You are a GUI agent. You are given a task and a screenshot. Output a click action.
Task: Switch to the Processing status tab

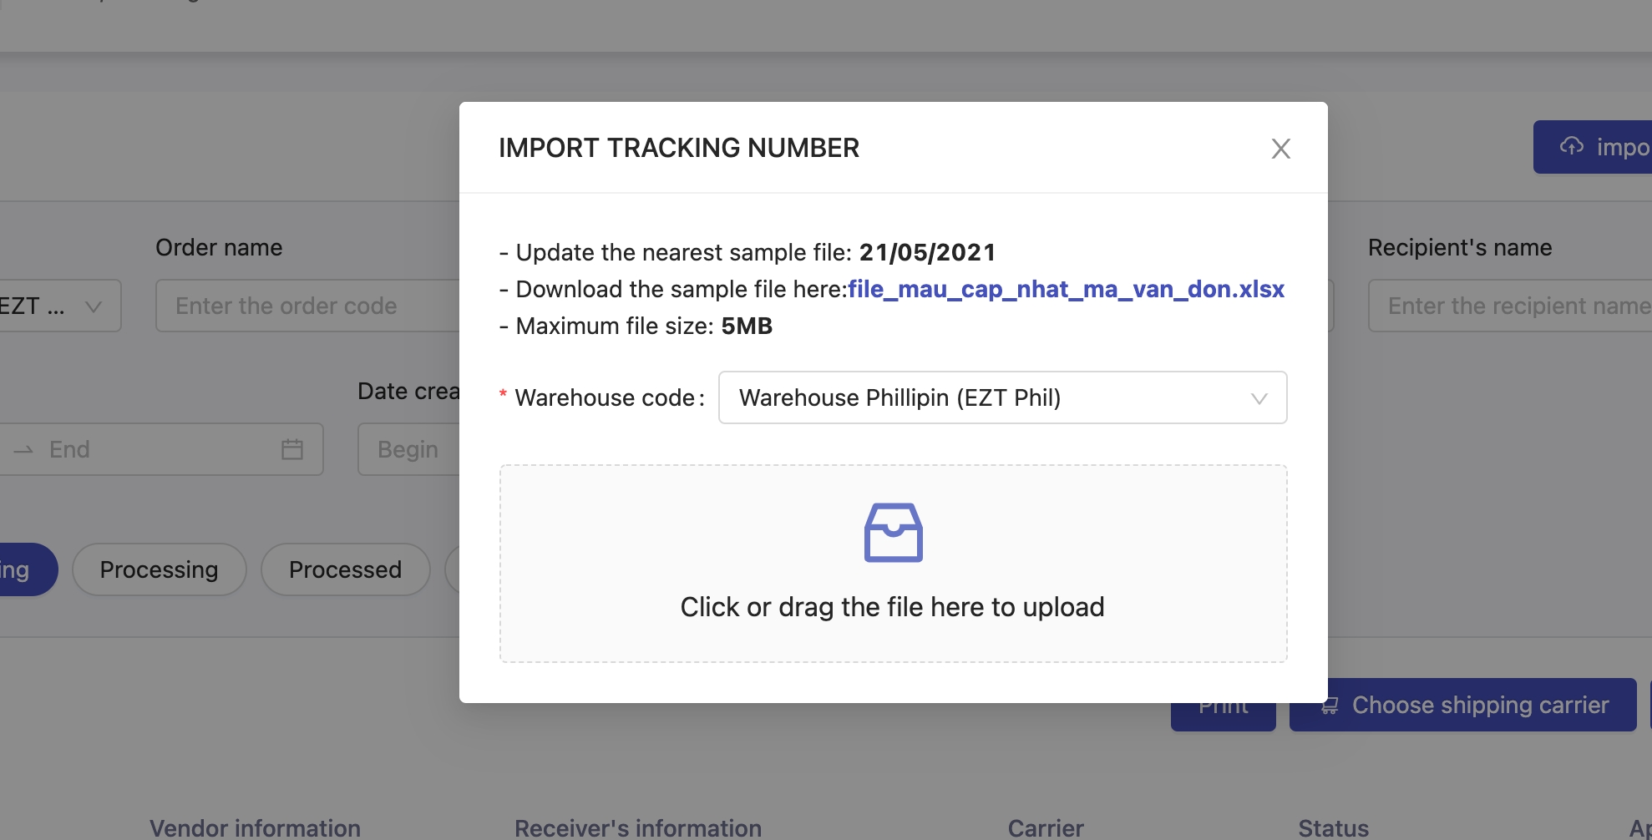tap(159, 569)
